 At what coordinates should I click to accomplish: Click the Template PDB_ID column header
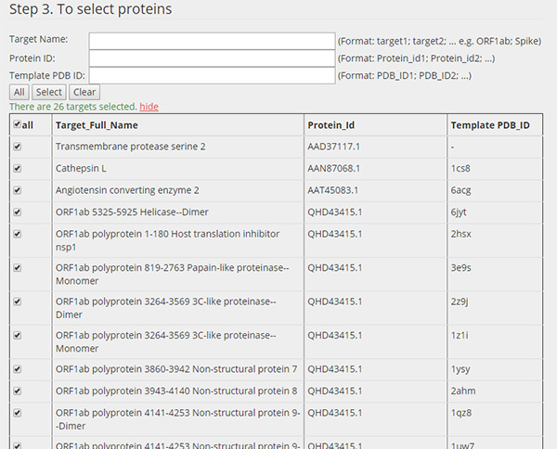tap(490, 125)
